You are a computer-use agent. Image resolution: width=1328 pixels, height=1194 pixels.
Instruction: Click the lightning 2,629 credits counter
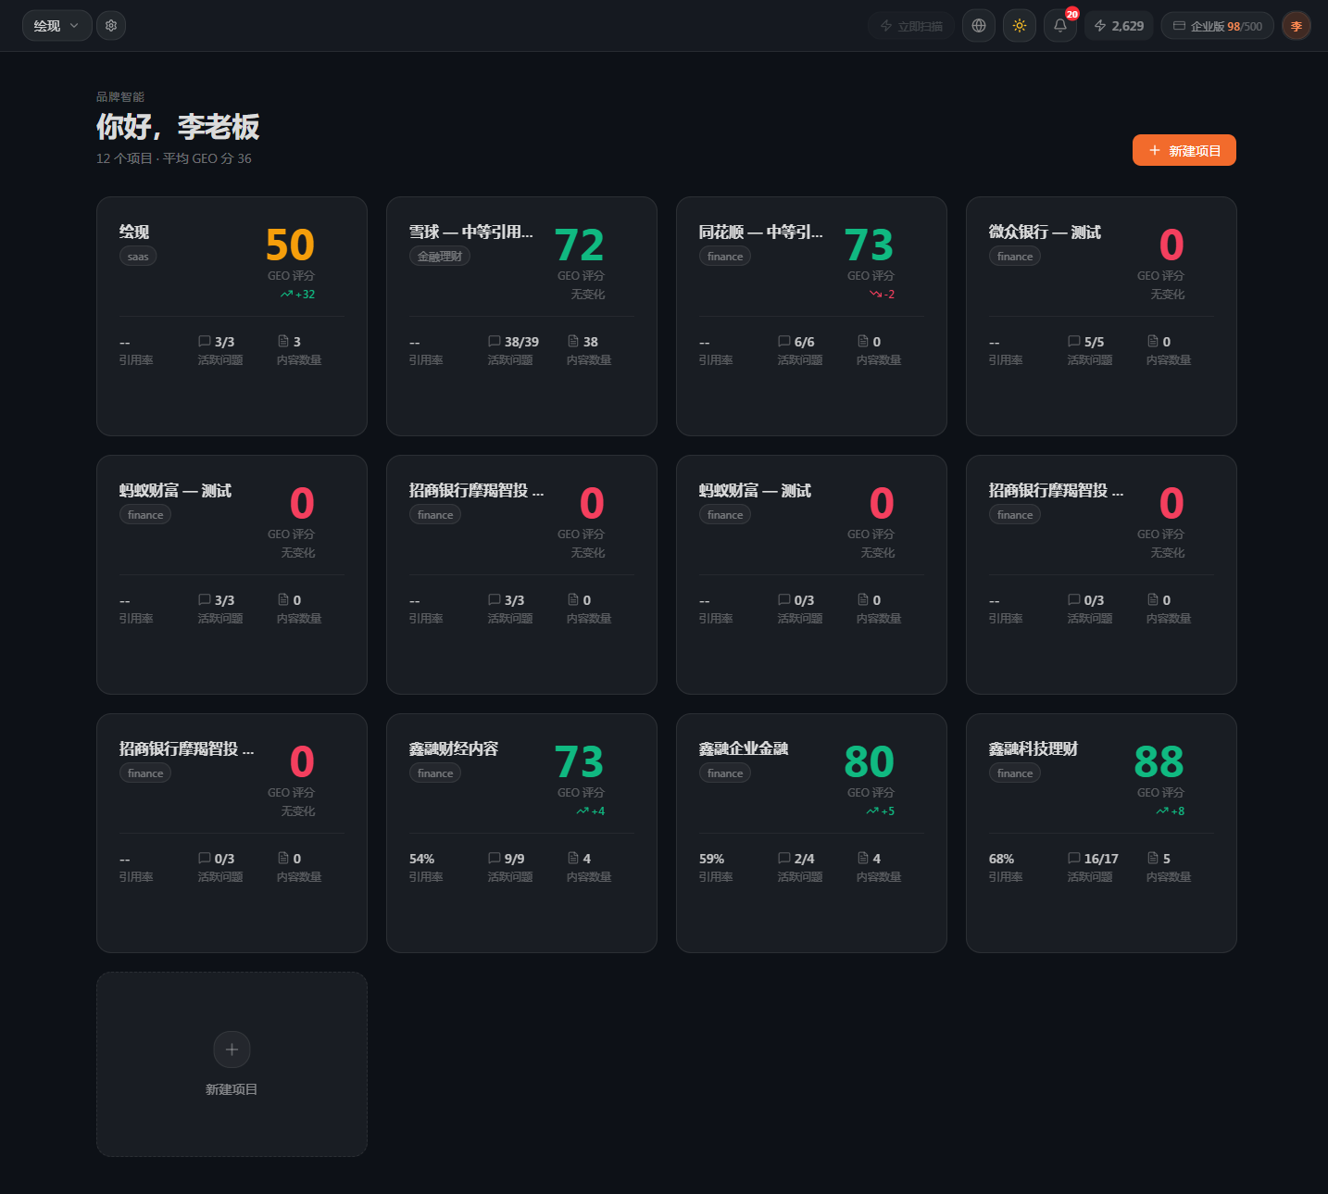click(1119, 26)
